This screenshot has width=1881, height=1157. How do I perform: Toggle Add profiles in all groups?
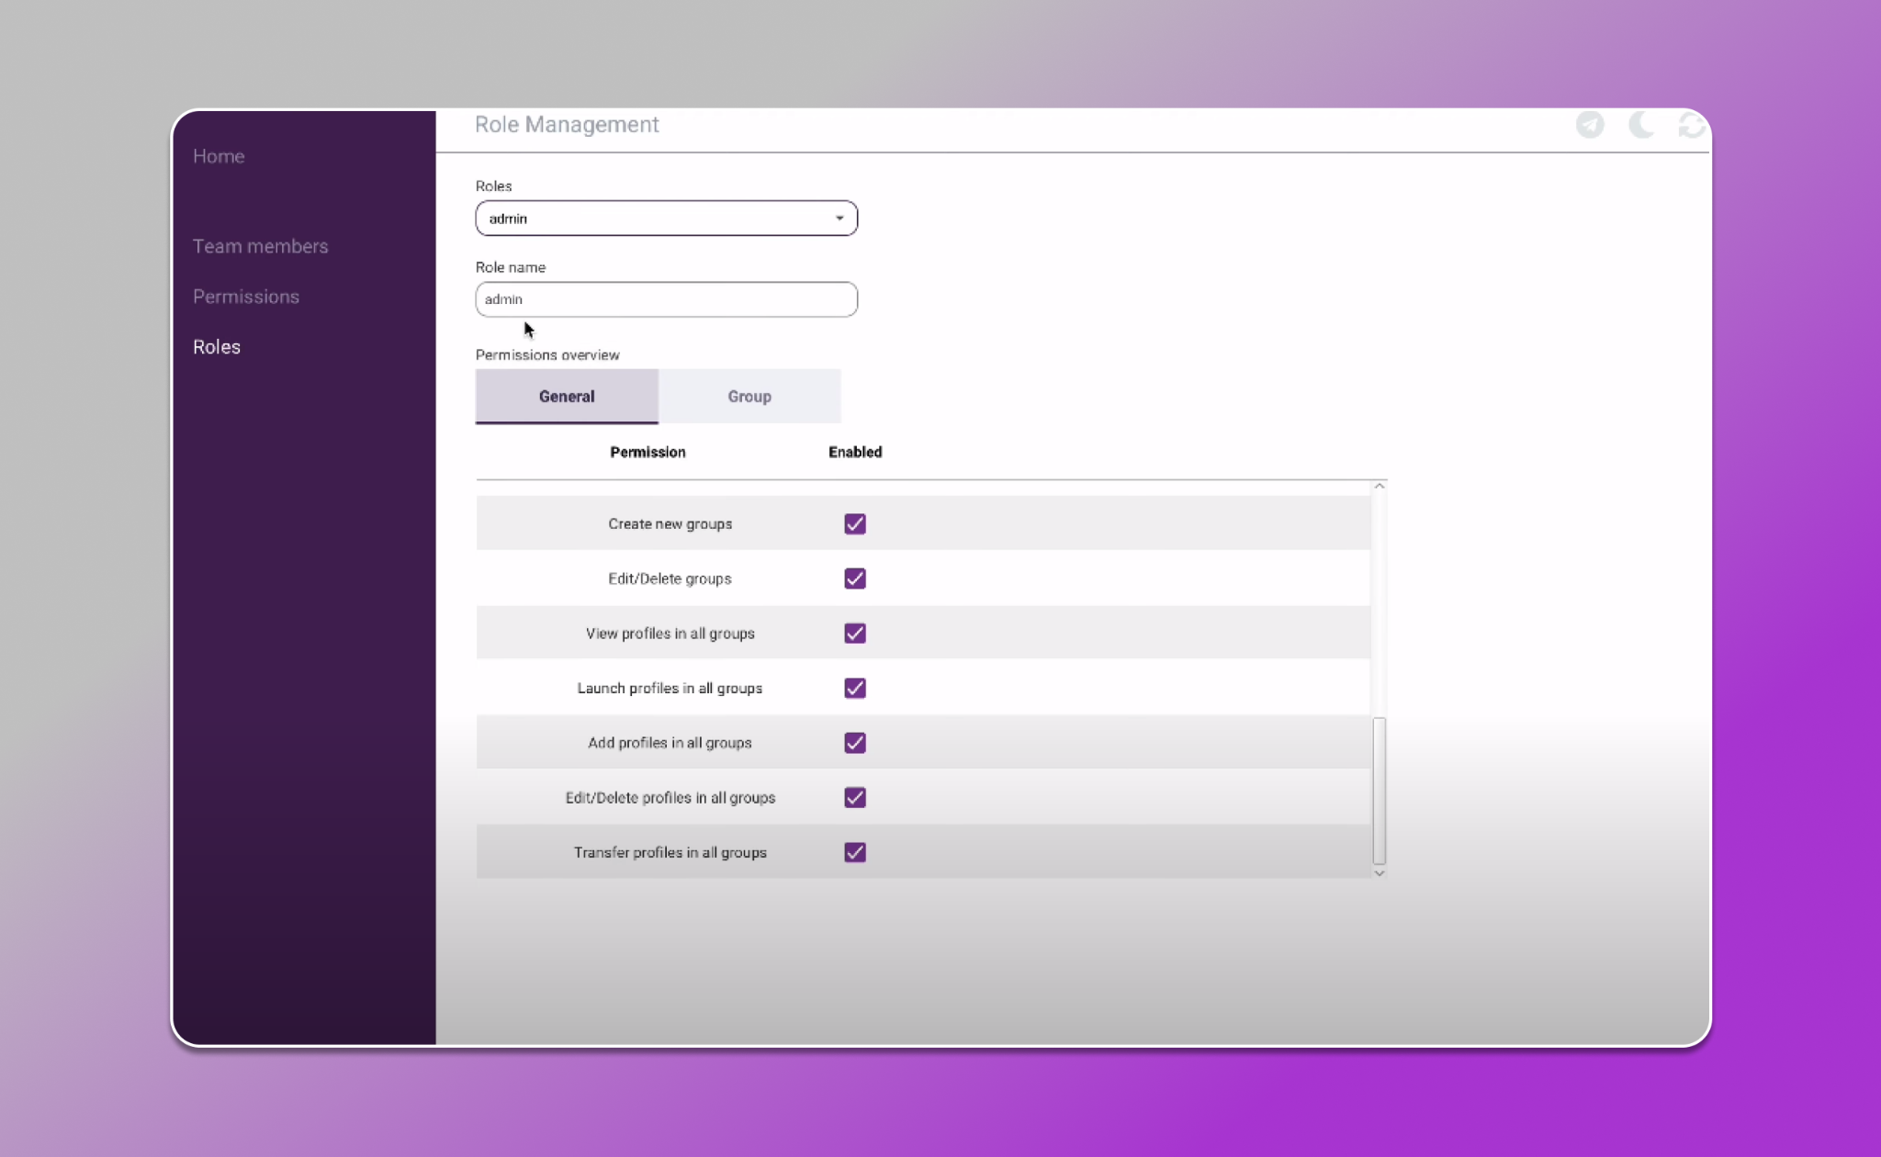(854, 743)
